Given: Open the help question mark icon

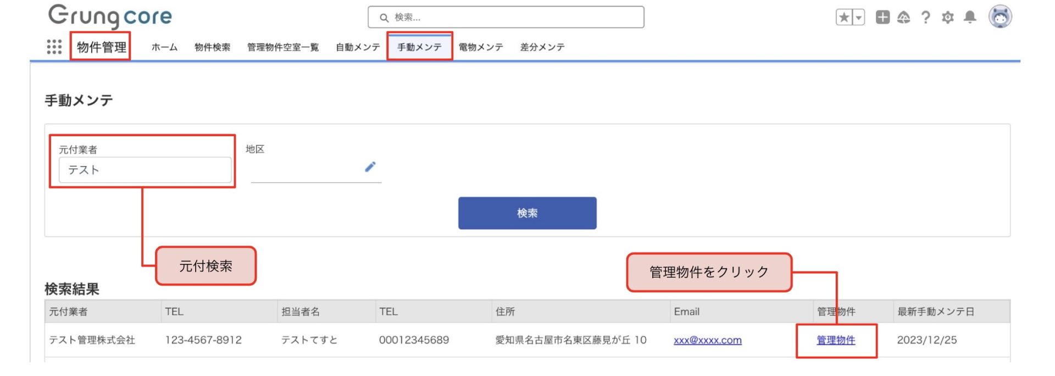Looking at the screenshot, I should click(x=926, y=18).
